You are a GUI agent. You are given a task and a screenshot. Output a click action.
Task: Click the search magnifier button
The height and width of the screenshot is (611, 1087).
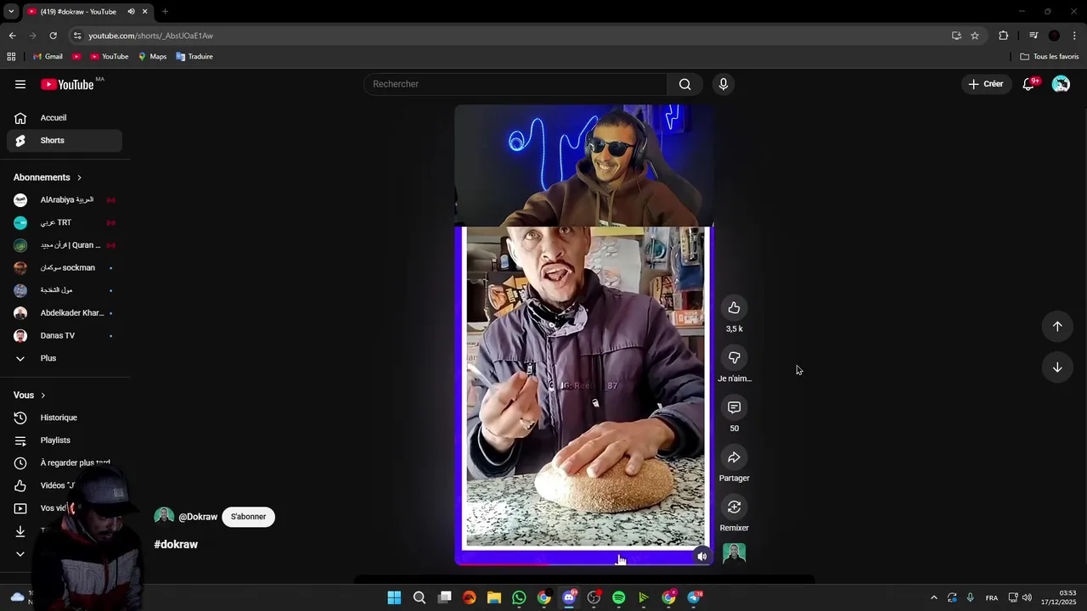point(684,84)
